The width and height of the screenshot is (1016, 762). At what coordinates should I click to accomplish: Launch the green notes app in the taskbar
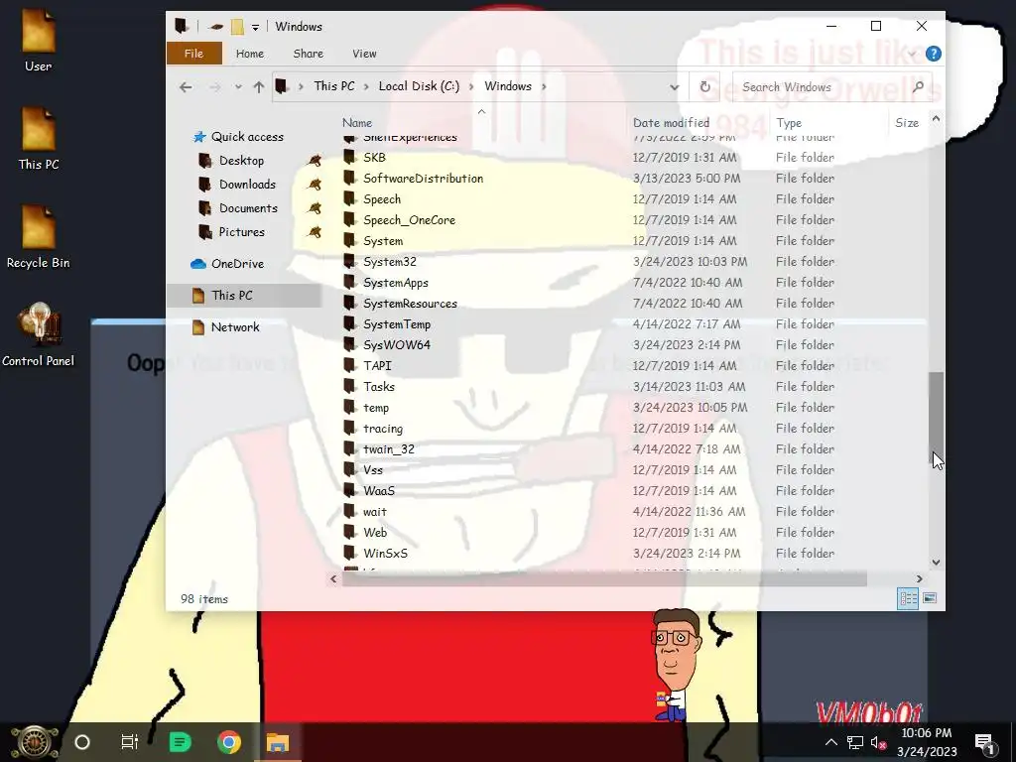181,742
